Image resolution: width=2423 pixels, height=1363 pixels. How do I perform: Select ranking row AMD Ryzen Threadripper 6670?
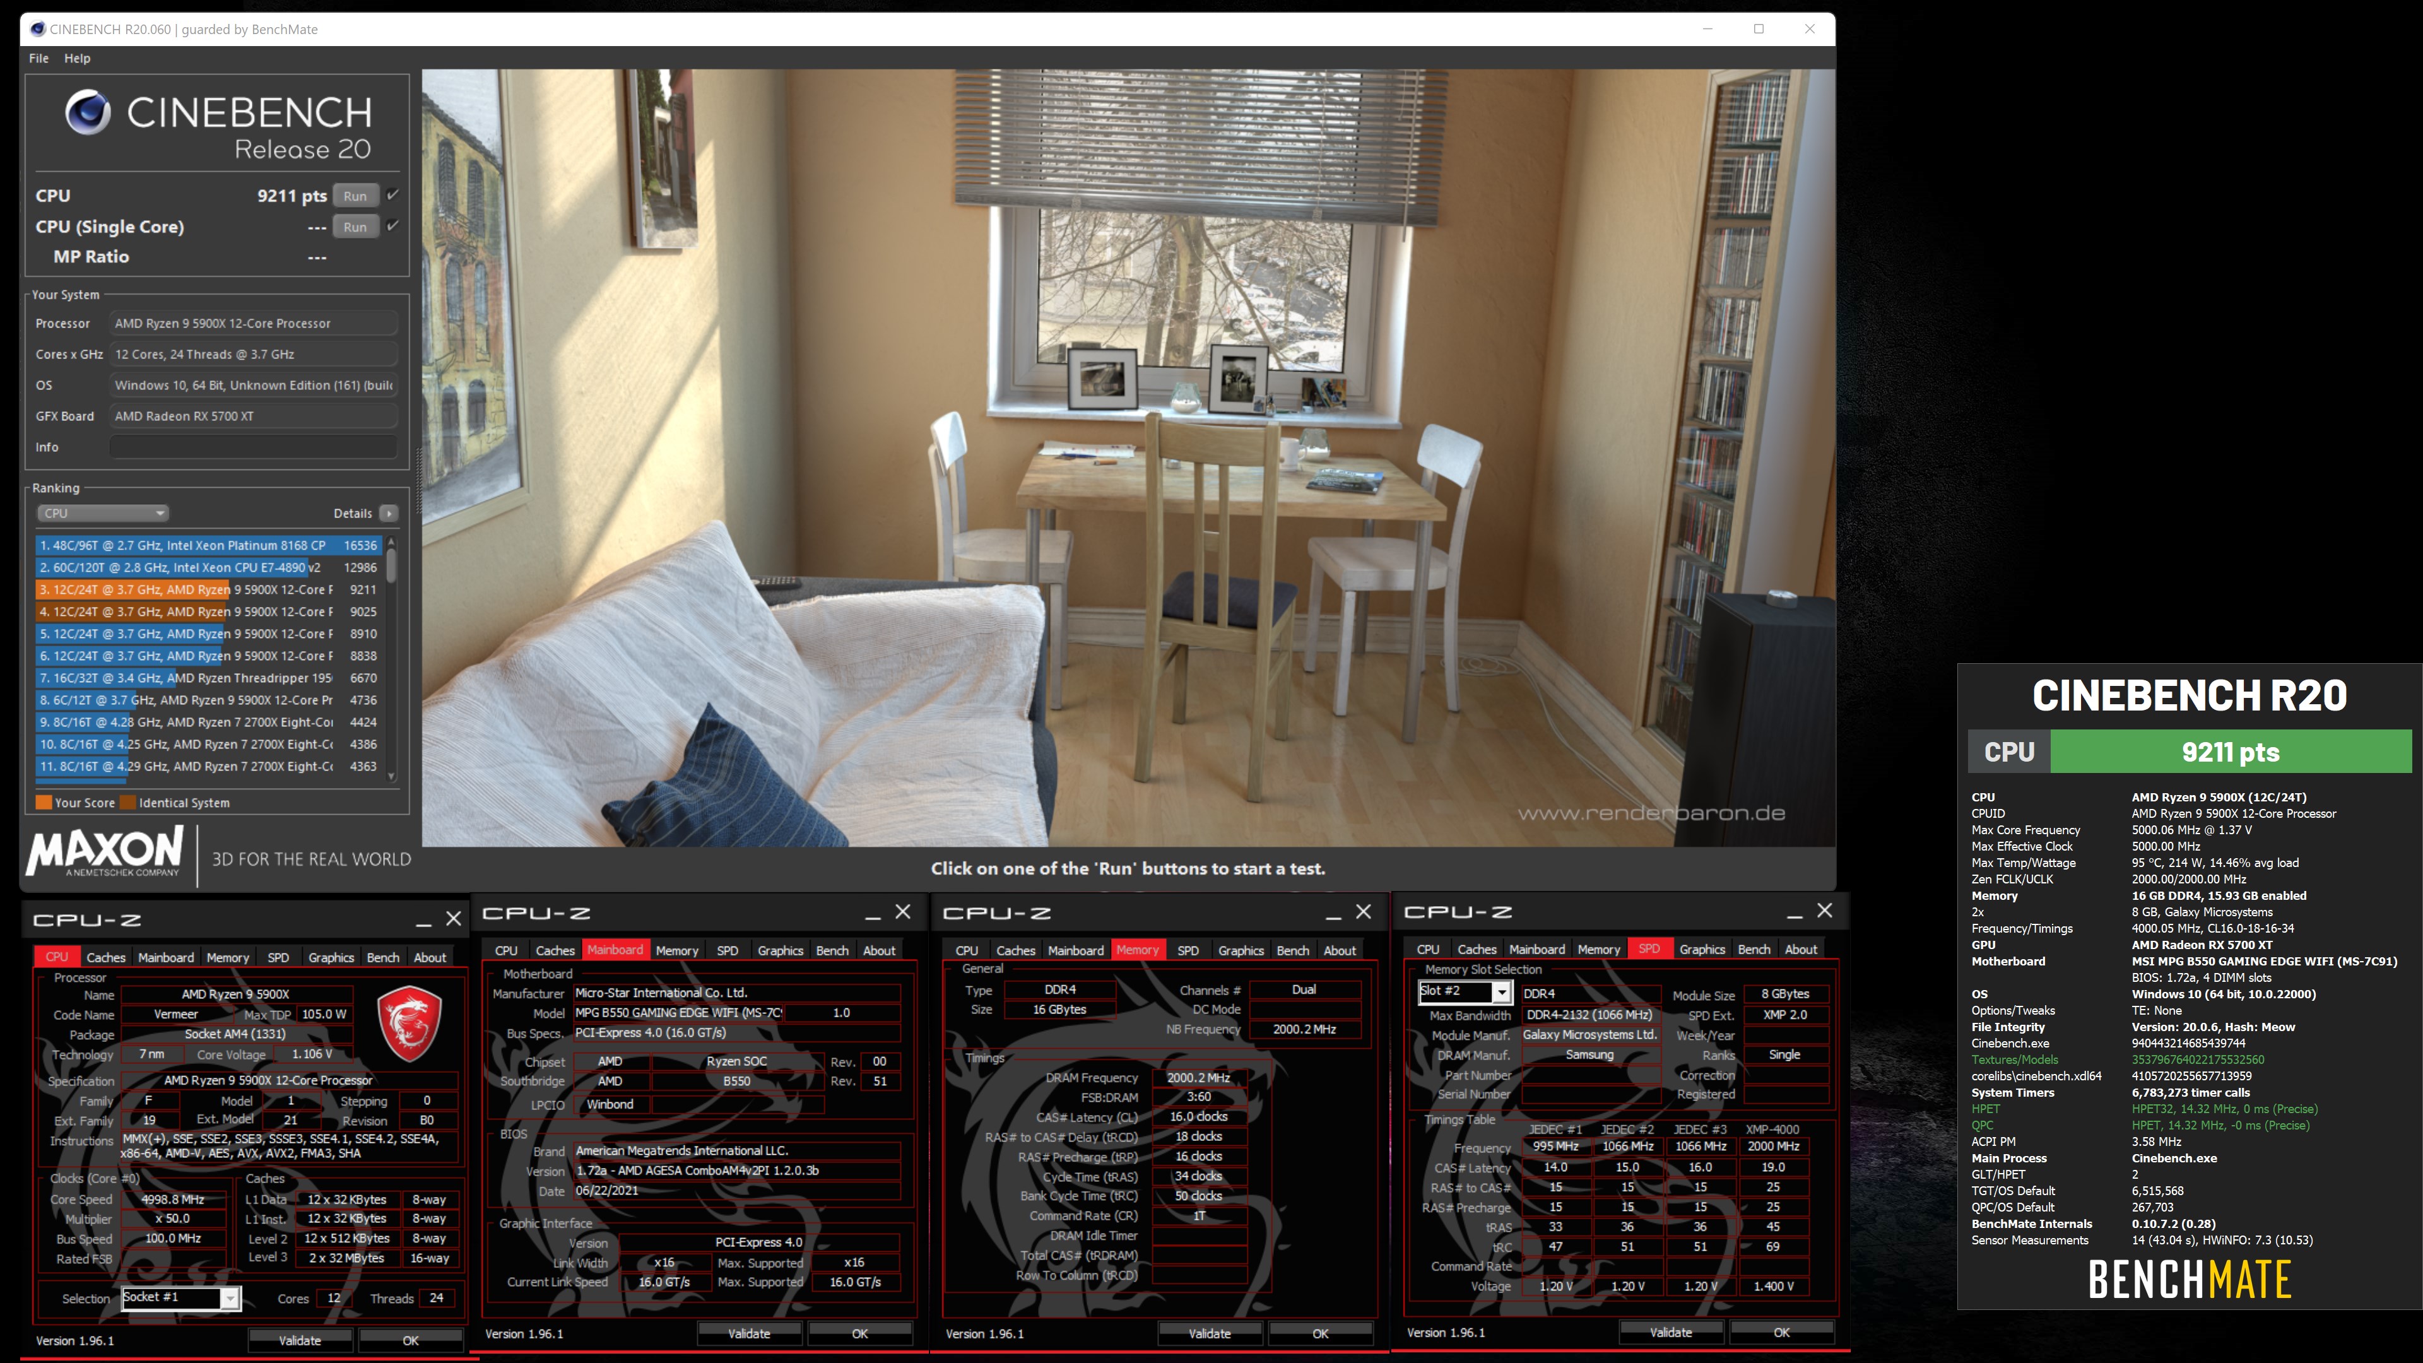[x=209, y=678]
